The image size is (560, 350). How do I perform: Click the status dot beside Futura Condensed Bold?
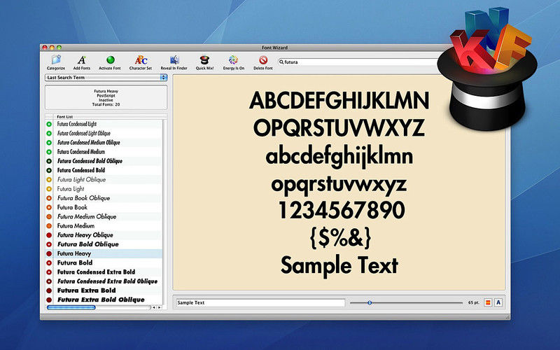click(49, 170)
